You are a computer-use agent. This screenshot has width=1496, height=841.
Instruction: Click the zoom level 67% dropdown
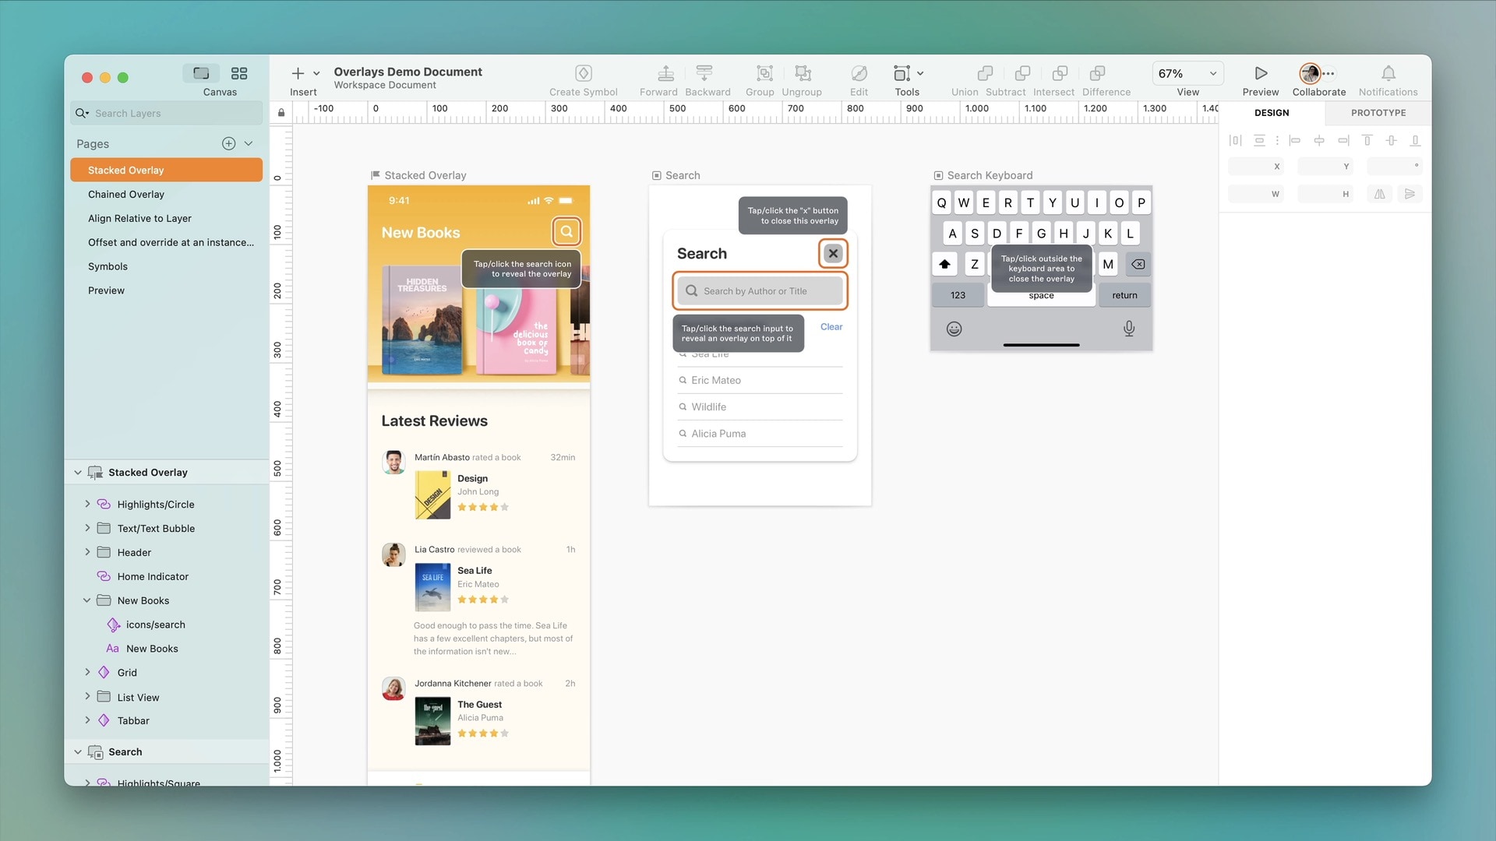tap(1187, 73)
